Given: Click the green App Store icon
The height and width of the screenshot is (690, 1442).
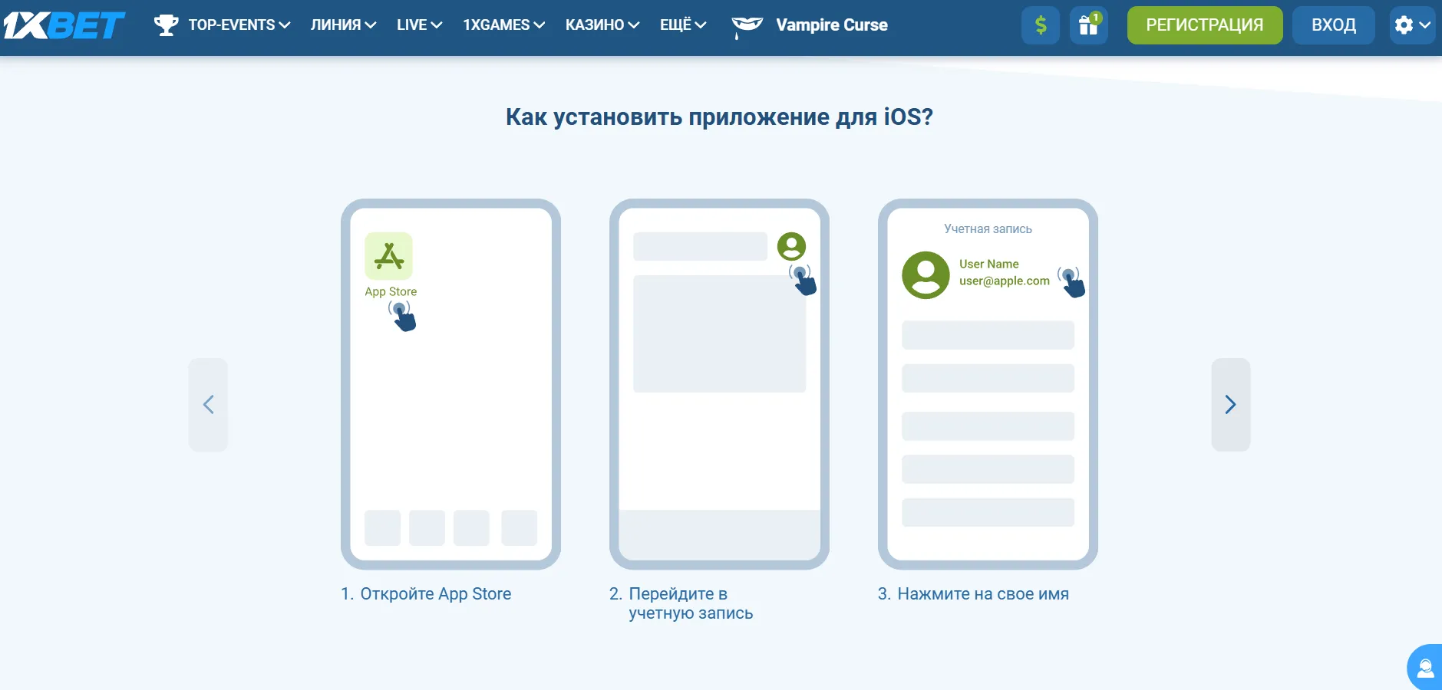Looking at the screenshot, I should (x=388, y=256).
